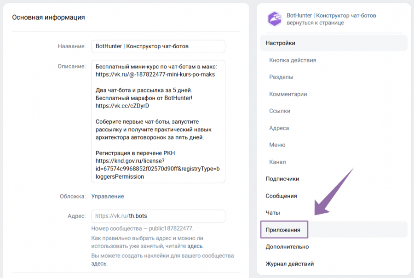Click into the Описание text area

158,122
